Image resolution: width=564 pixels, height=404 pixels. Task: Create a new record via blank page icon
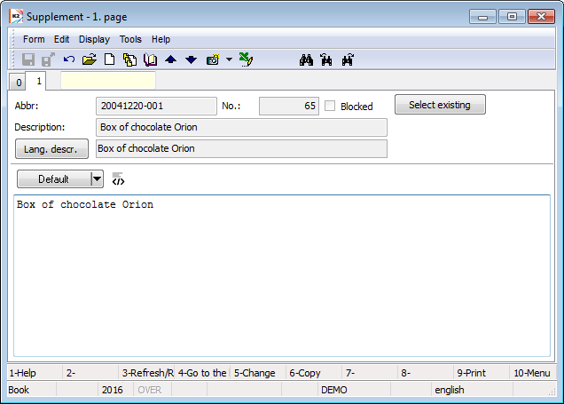click(109, 59)
